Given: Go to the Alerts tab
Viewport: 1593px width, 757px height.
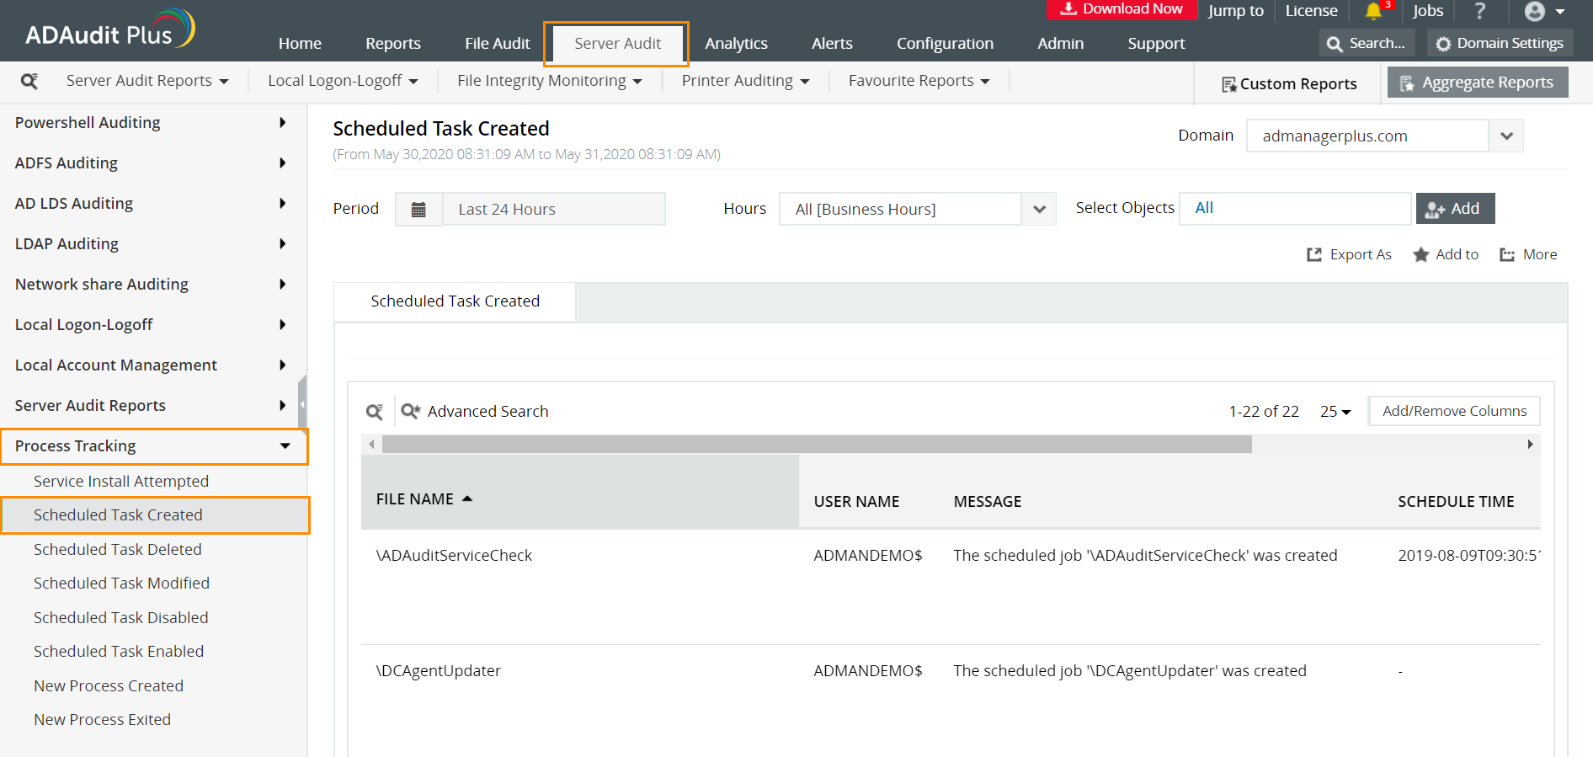Looking at the screenshot, I should (x=832, y=43).
